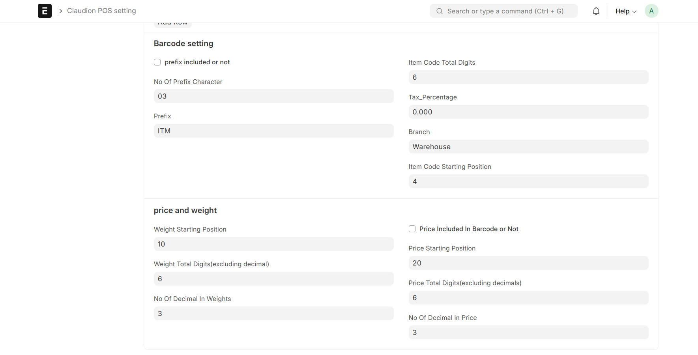Edit the No Of Decimal In Price field

pos(528,333)
